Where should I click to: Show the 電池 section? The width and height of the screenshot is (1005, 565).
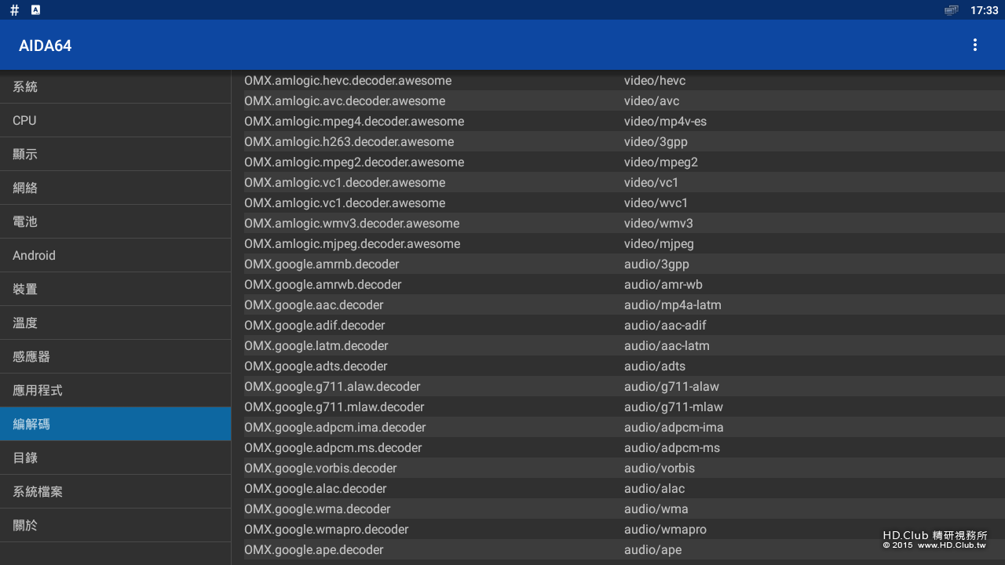click(x=115, y=221)
